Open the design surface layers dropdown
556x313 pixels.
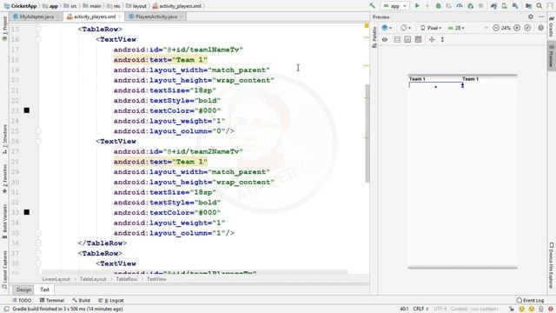coord(387,28)
